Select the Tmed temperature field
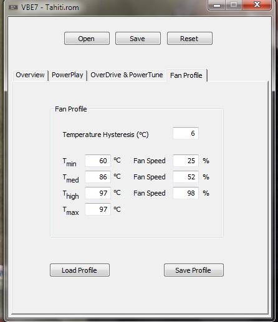The height and width of the screenshot is (322, 278). point(98,177)
